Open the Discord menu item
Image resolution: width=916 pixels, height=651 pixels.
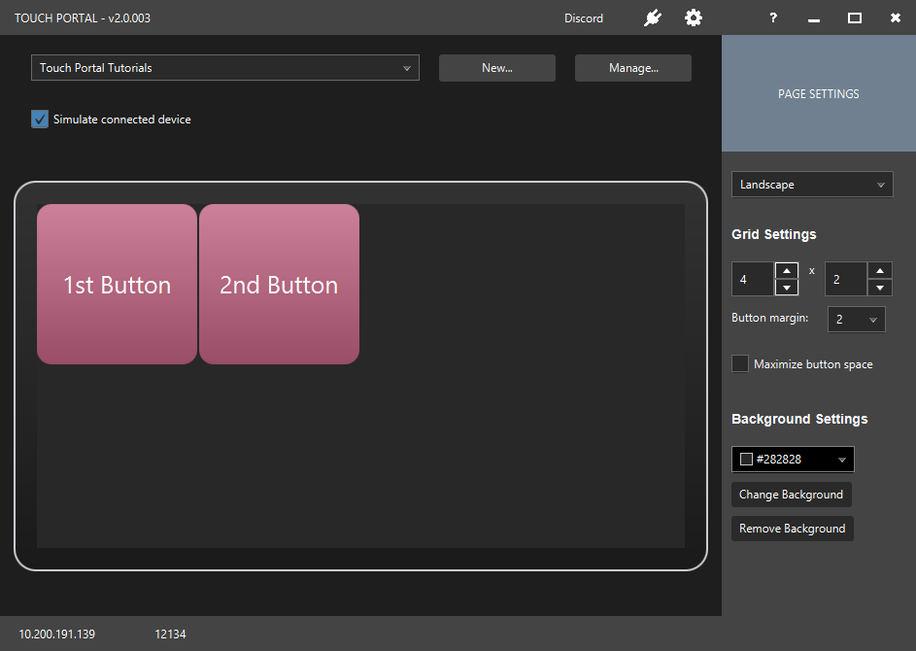coord(583,18)
